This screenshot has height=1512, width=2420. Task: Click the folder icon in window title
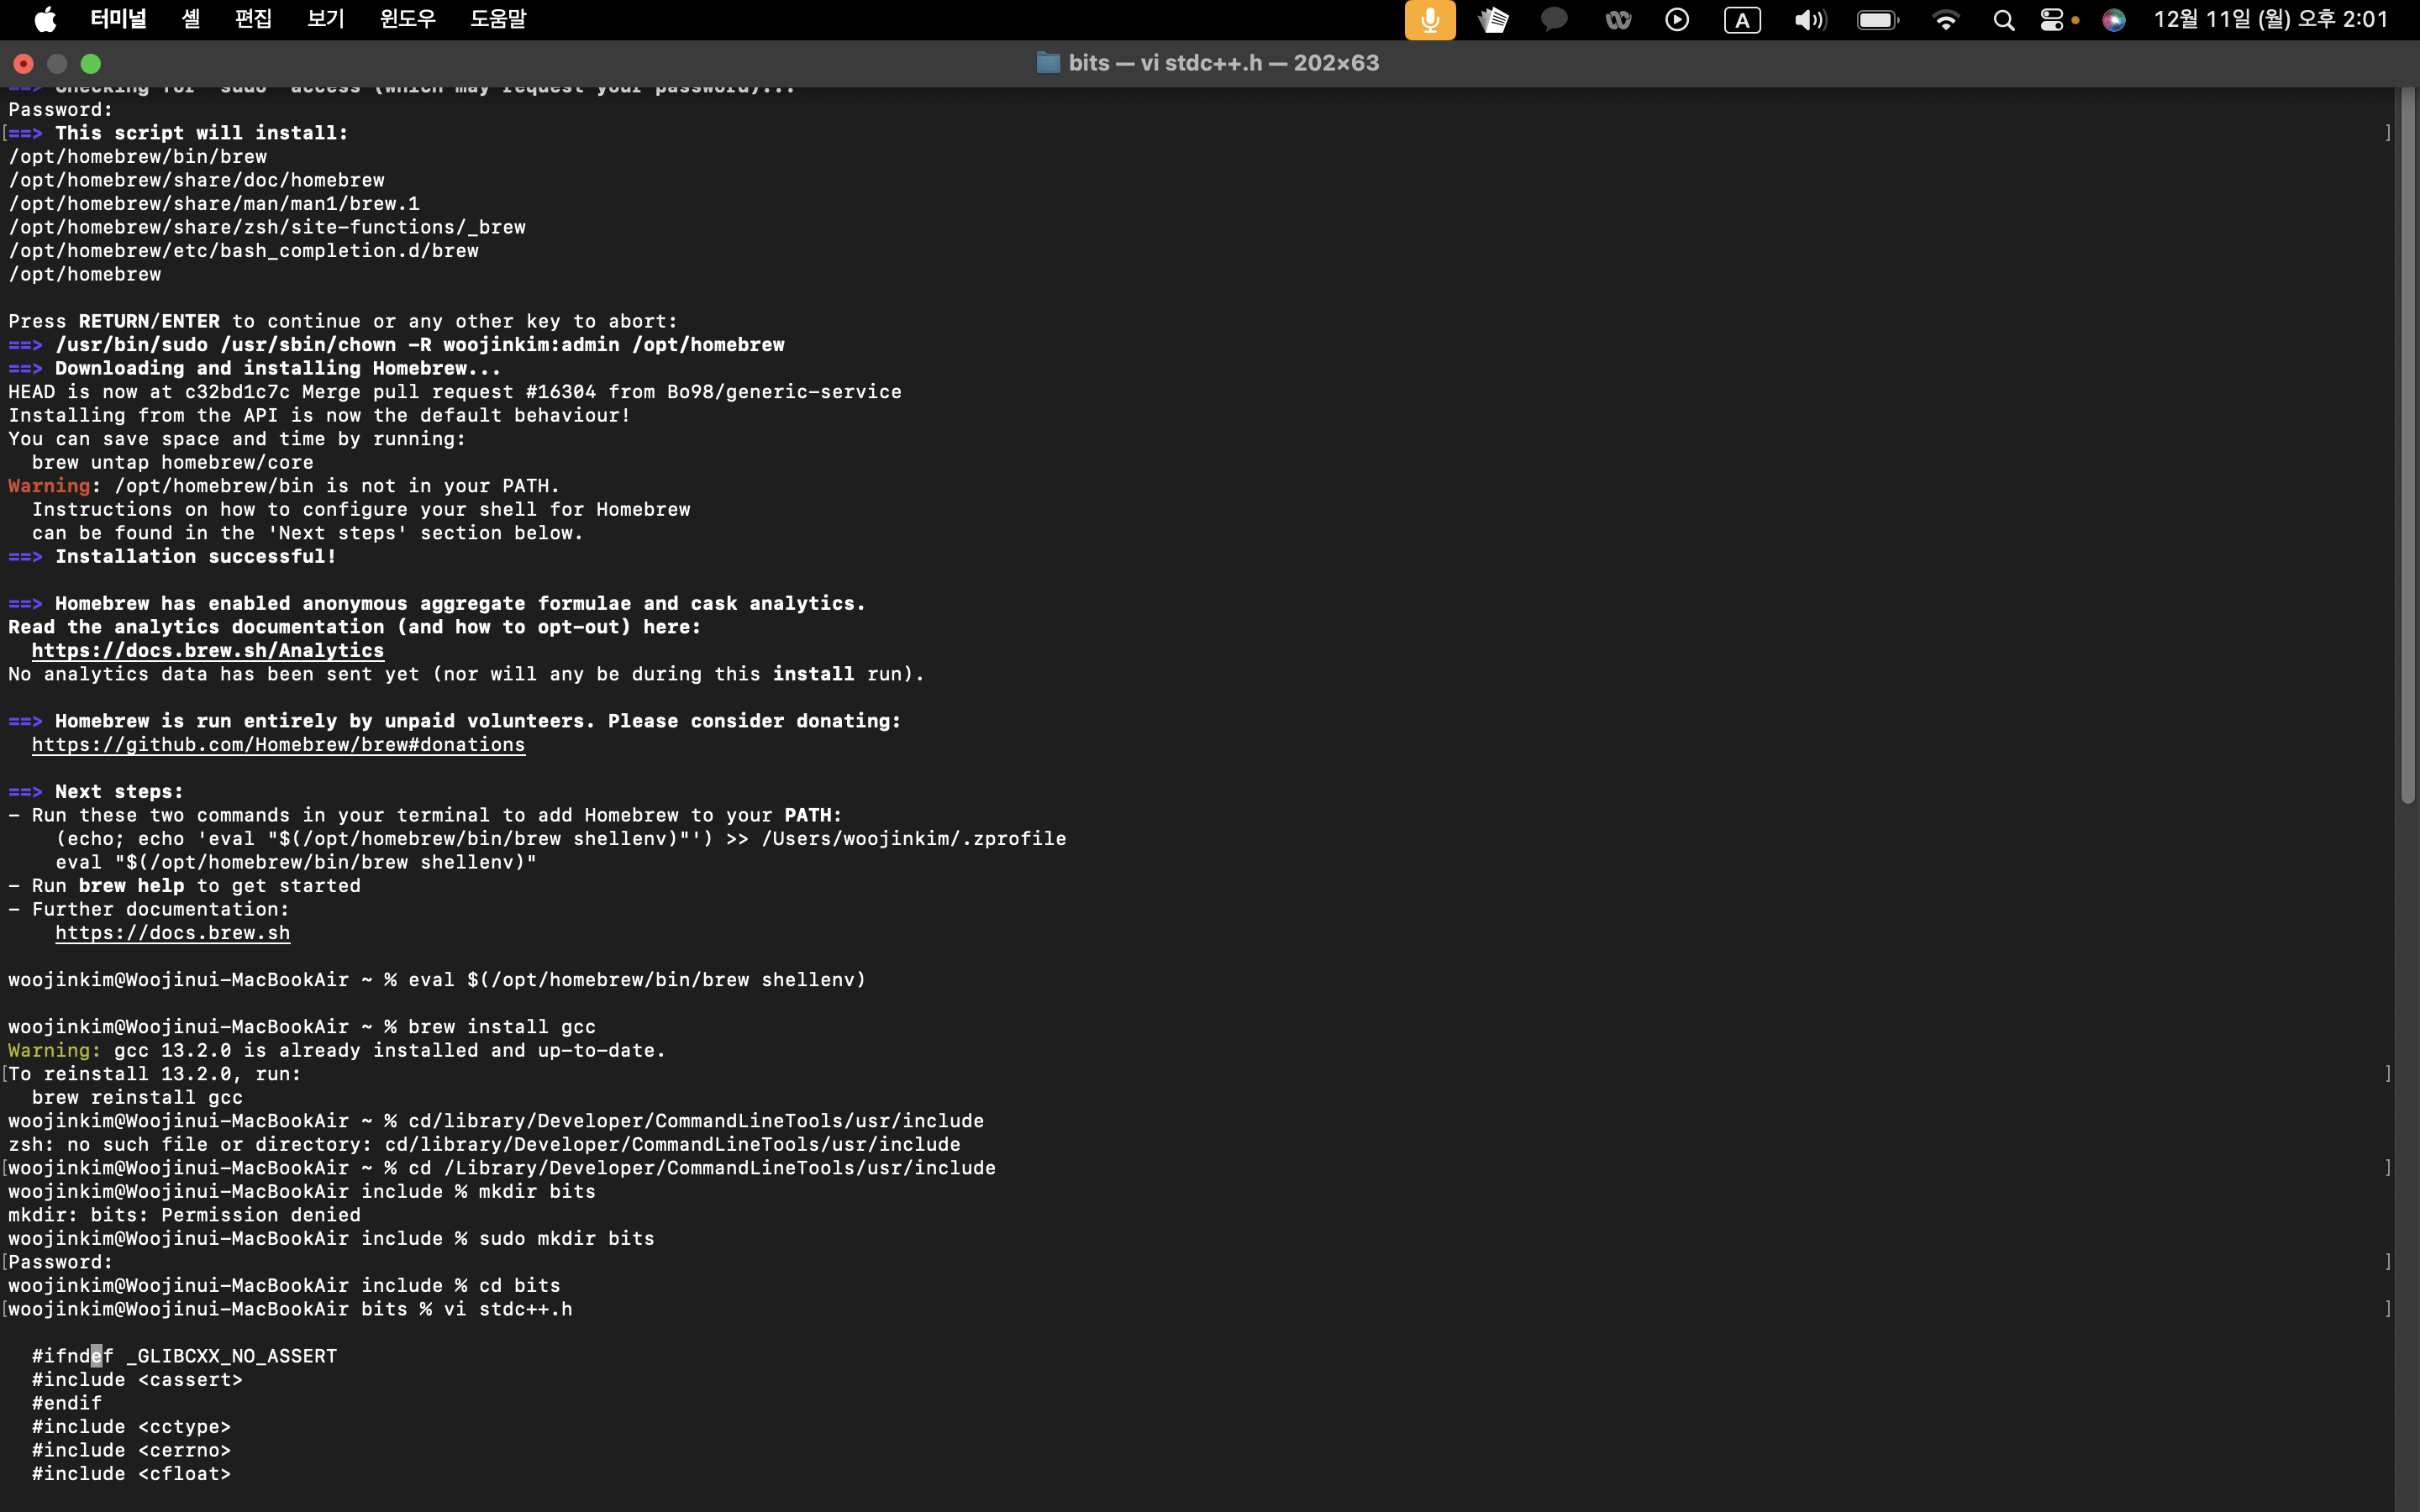(1047, 62)
